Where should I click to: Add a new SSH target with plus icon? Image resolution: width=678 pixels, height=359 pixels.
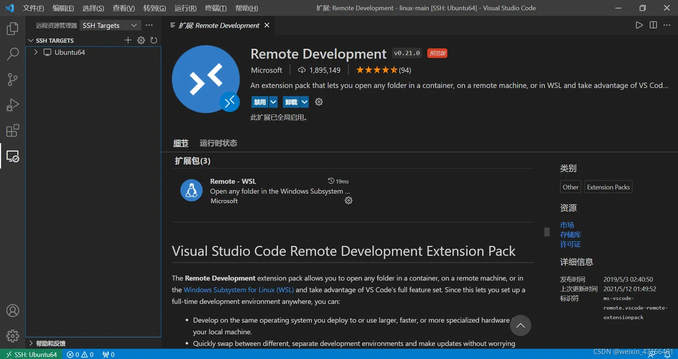click(128, 40)
